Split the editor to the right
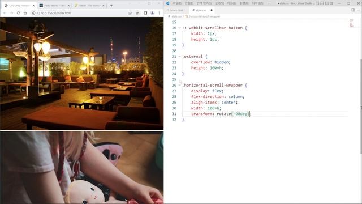The height and width of the screenshot is (204, 362). tap(353, 10)
